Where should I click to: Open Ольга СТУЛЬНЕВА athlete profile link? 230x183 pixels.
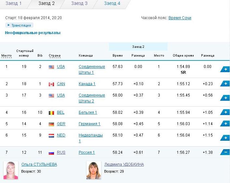(x=39, y=164)
